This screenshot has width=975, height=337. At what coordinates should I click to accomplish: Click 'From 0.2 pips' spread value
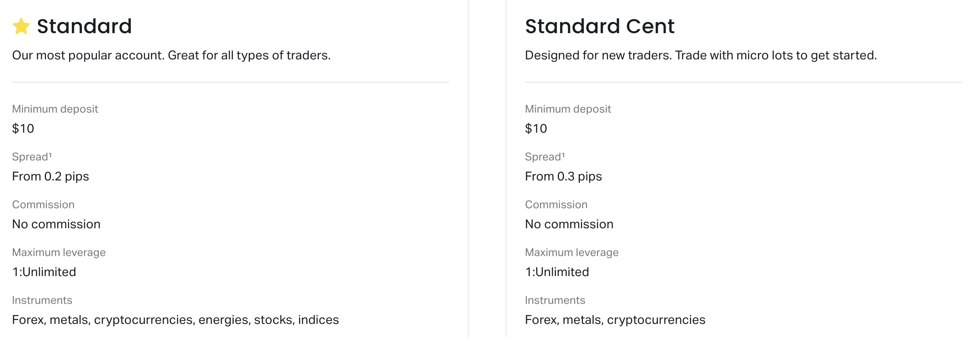click(51, 176)
